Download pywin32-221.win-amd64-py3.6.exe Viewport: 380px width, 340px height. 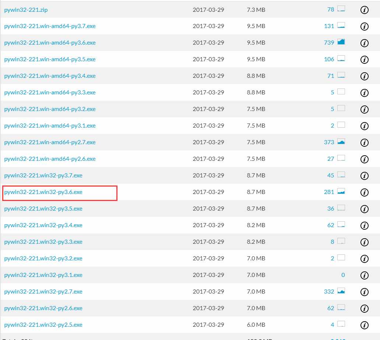pyautogui.click(x=50, y=43)
